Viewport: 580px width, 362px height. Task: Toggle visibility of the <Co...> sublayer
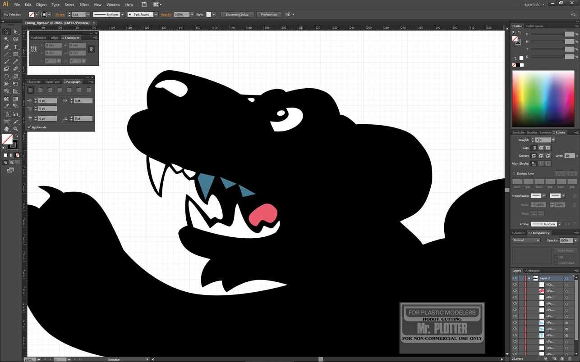click(x=515, y=285)
